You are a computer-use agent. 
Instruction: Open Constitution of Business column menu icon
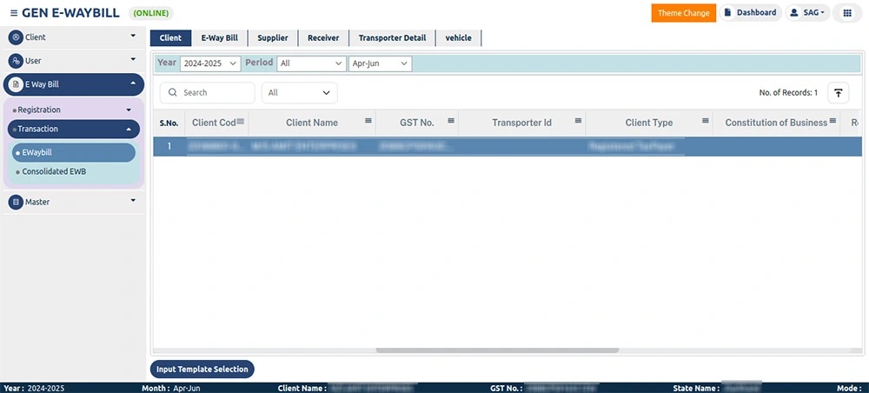(833, 121)
